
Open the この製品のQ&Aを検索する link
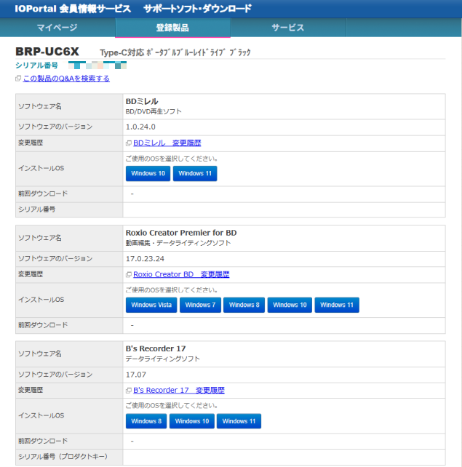[66, 79]
